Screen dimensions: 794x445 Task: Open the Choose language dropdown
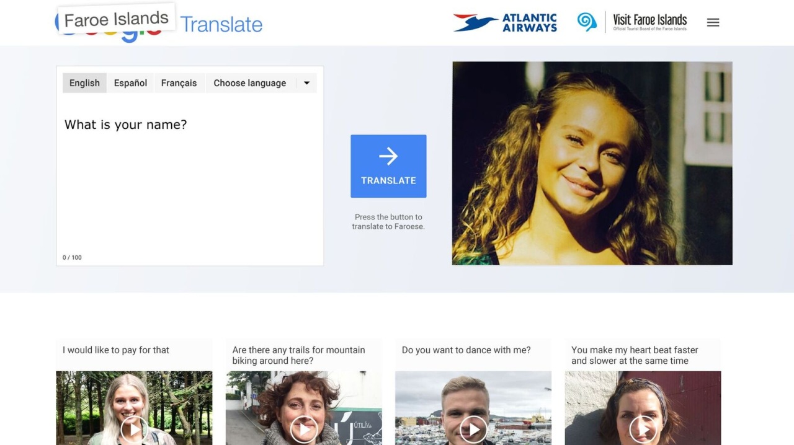[249, 83]
